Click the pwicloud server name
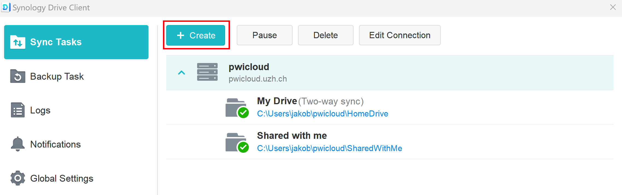The image size is (622, 195). click(249, 67)
